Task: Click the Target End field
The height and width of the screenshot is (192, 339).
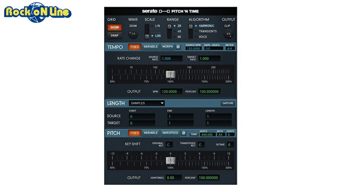Action: point(180,123)
